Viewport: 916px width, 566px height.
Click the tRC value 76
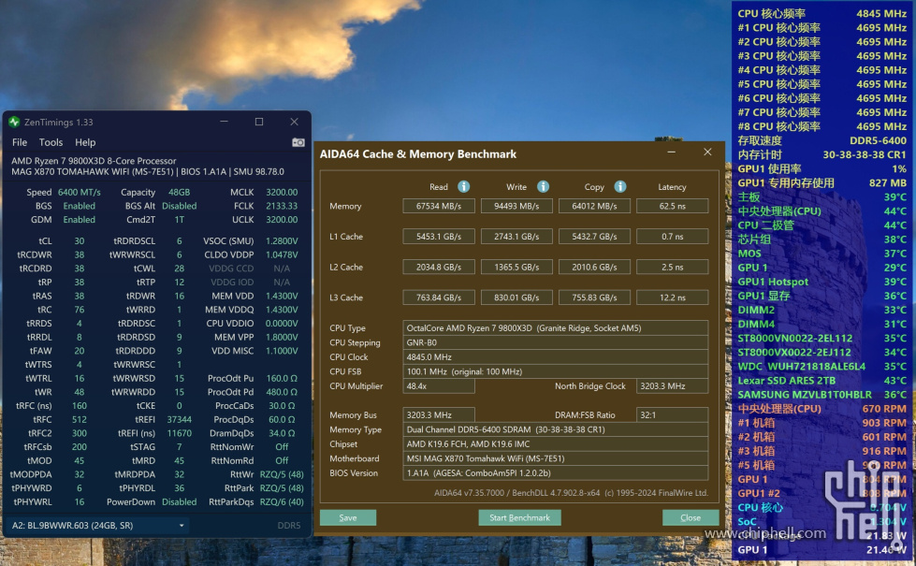(79, 310)
